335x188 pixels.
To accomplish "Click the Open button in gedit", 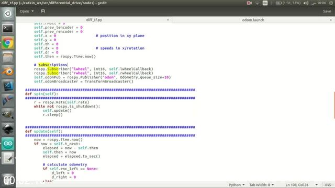I will [25, 11].
